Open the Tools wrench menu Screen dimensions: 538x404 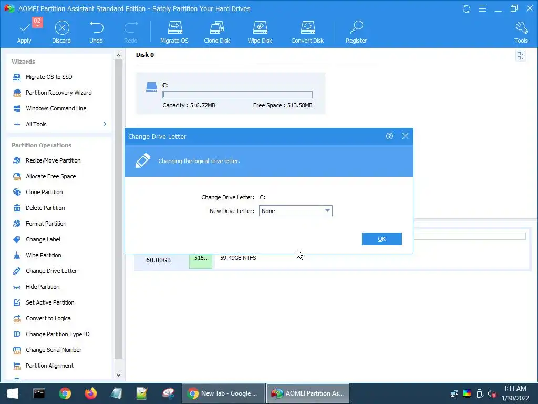click(x=521, y=32)
